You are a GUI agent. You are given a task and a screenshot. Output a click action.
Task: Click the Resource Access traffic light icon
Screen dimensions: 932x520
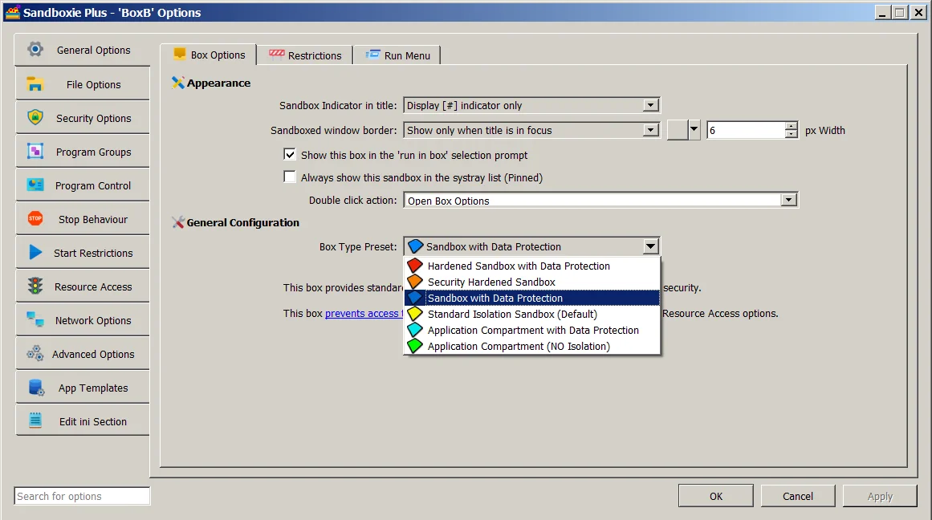point(35,286)
